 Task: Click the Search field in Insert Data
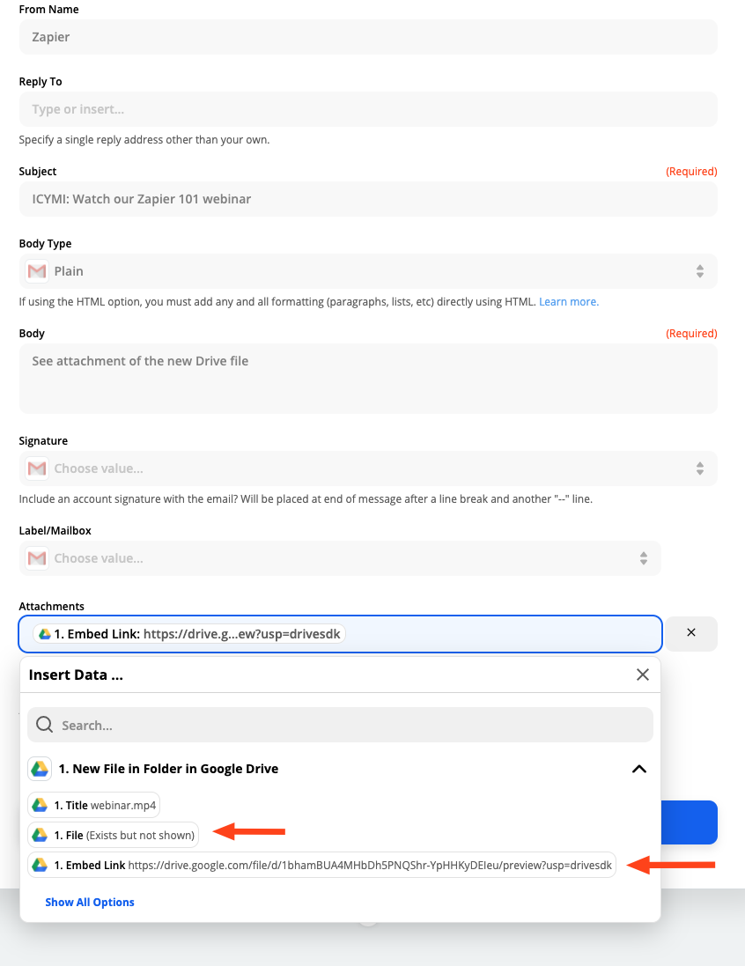tap(340, 725)
